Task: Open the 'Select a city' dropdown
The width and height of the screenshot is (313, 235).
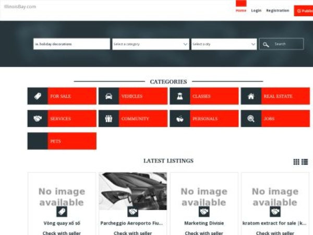Action: (x=224, y=44)
